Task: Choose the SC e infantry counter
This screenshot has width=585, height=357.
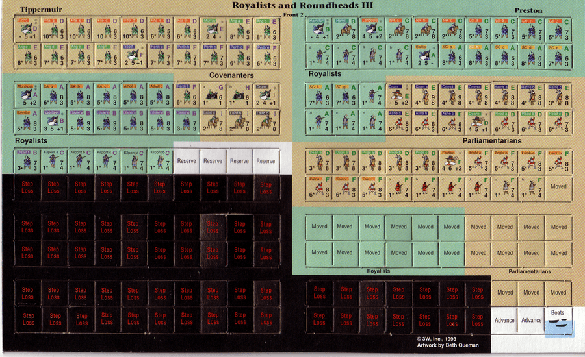Action: click(558, 56)
